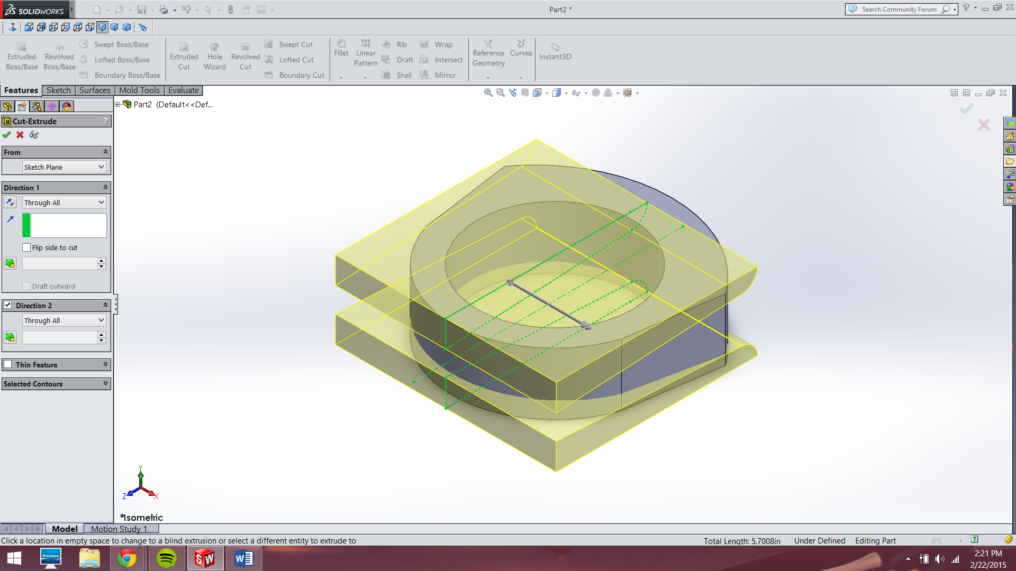Viewport: 1016px width, 571px height.
Task: Open the Evaluate tab
Action: click(x=183, y=90)
